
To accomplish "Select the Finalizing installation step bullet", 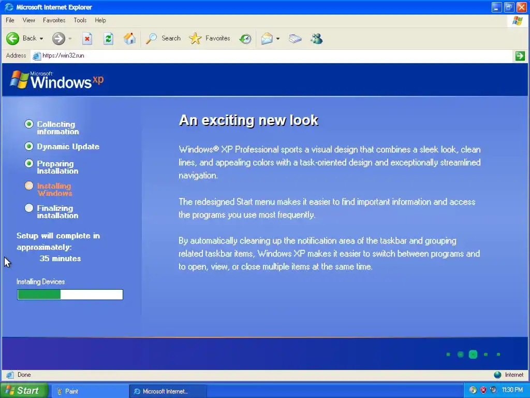I will 29,208.
